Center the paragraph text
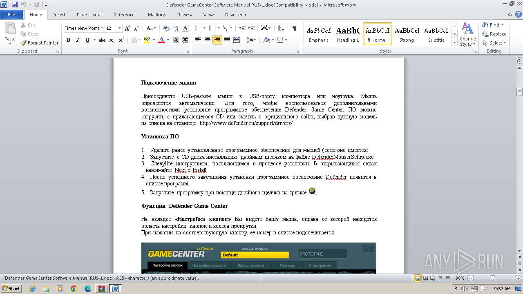The height and width of the screenshot is (294, 523). coord(208,40)
